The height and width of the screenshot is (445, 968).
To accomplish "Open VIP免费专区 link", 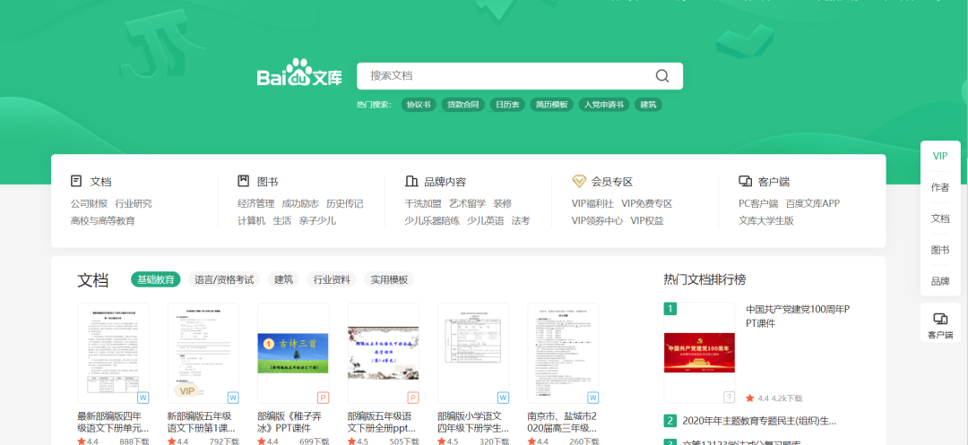I will coord(646,203).
